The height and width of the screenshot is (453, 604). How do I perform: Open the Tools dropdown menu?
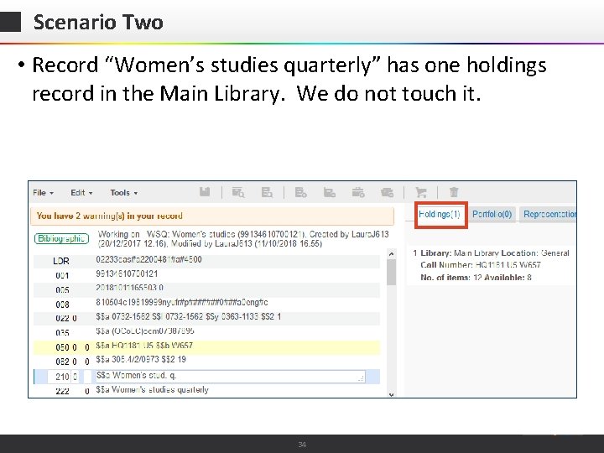tap(123, 193)
